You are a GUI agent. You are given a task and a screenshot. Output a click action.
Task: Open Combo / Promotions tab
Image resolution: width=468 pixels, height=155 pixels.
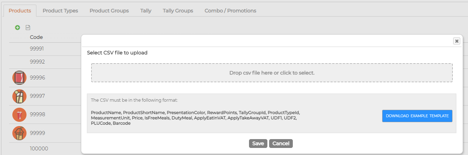point(230,11)
